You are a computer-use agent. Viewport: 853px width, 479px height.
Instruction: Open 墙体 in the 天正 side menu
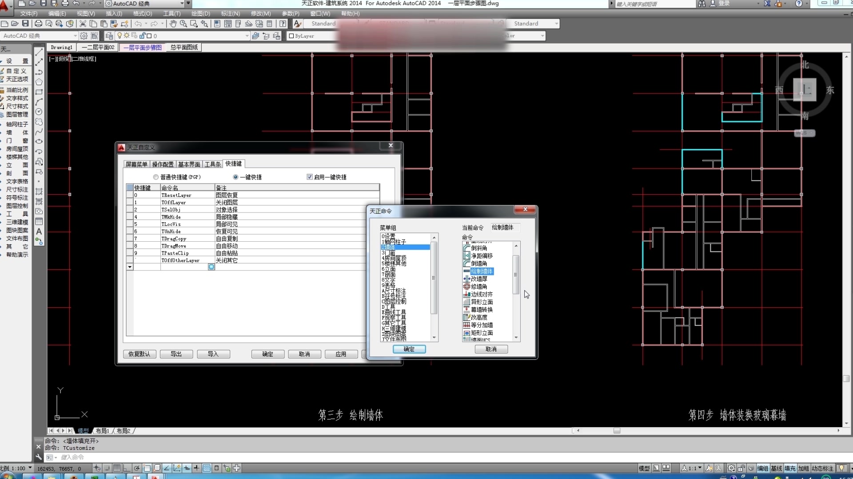pos(17,133)
